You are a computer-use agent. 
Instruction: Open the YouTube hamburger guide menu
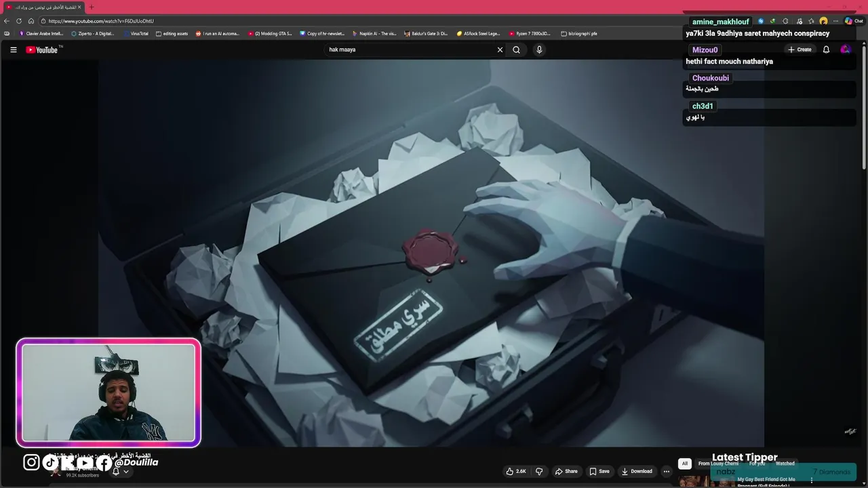point(13,49)
